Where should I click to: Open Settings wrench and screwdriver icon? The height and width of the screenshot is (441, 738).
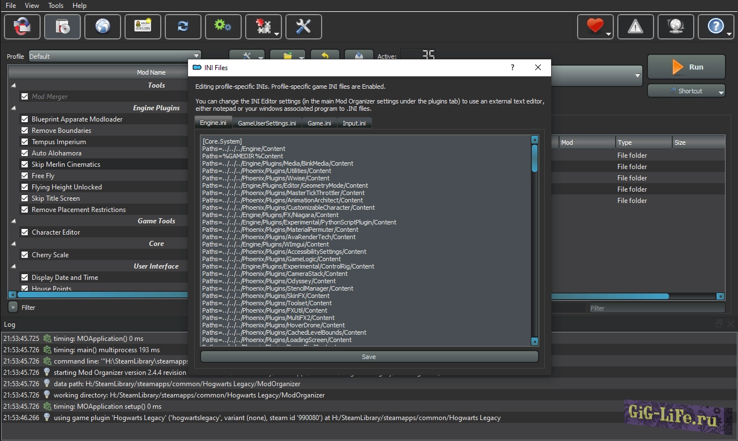pyautogui.click(x=304, y=27)
